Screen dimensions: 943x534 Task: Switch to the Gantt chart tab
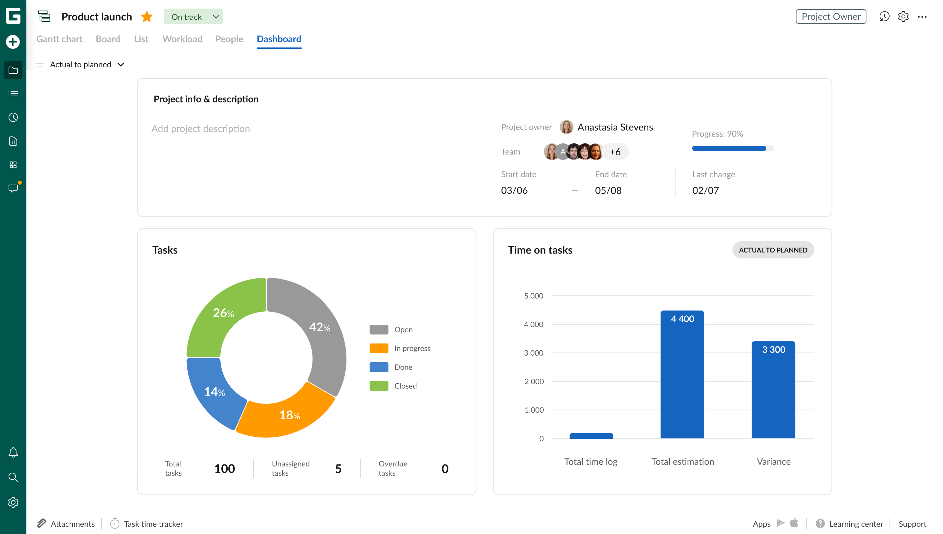[59, 39]
